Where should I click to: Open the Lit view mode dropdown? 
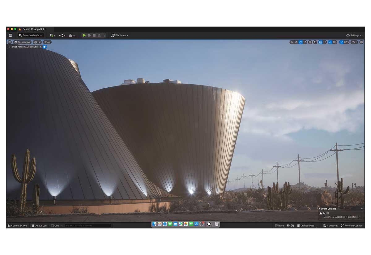pos(37,42)
